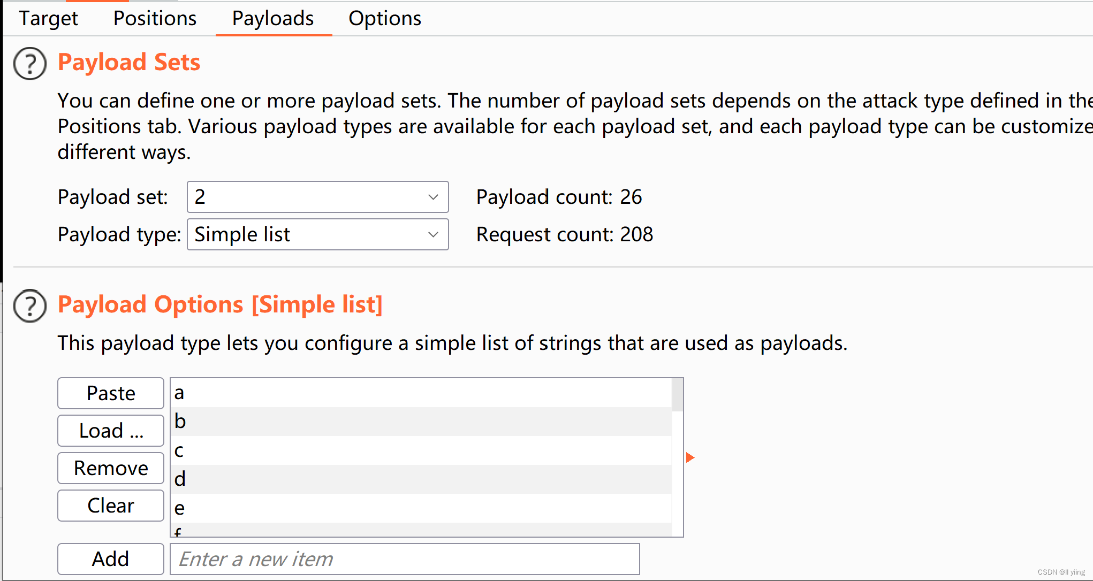Click the Load ... button
1093x581 pixels.
pos(111,431)
